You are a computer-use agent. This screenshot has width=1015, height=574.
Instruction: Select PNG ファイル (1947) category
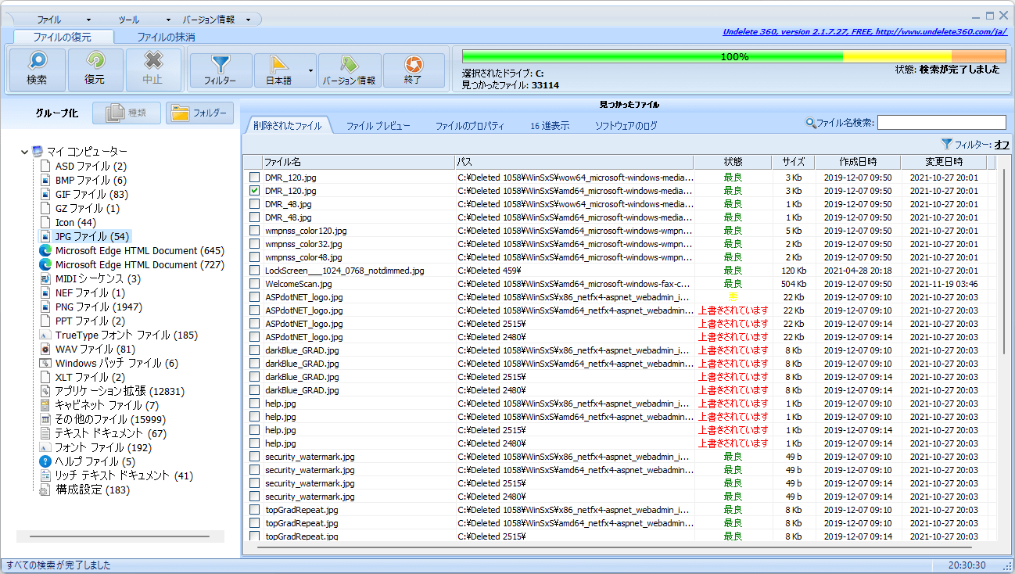(99, 307)
